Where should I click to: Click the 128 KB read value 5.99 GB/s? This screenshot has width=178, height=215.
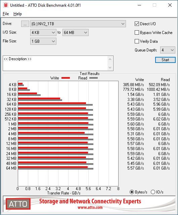162,109
